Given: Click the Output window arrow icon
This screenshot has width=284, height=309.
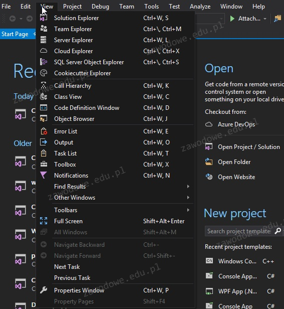Looking at the screenshot, I should [44, 142].
